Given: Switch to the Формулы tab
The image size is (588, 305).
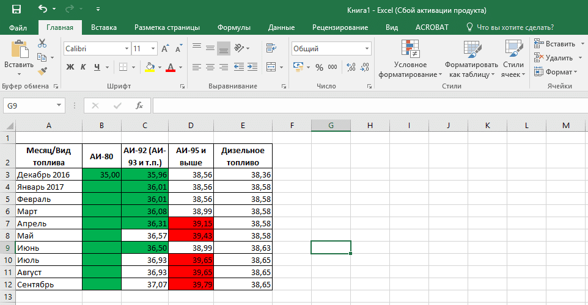Looking at the screenshot, I should [x=234, y=27].
